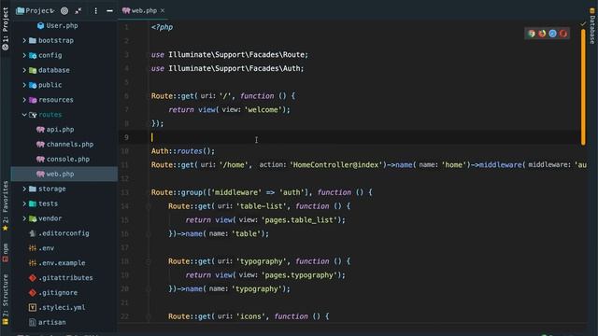Click the api.php elephant file icon
Screen dimensions: 598x336
(x=40, y=130)
